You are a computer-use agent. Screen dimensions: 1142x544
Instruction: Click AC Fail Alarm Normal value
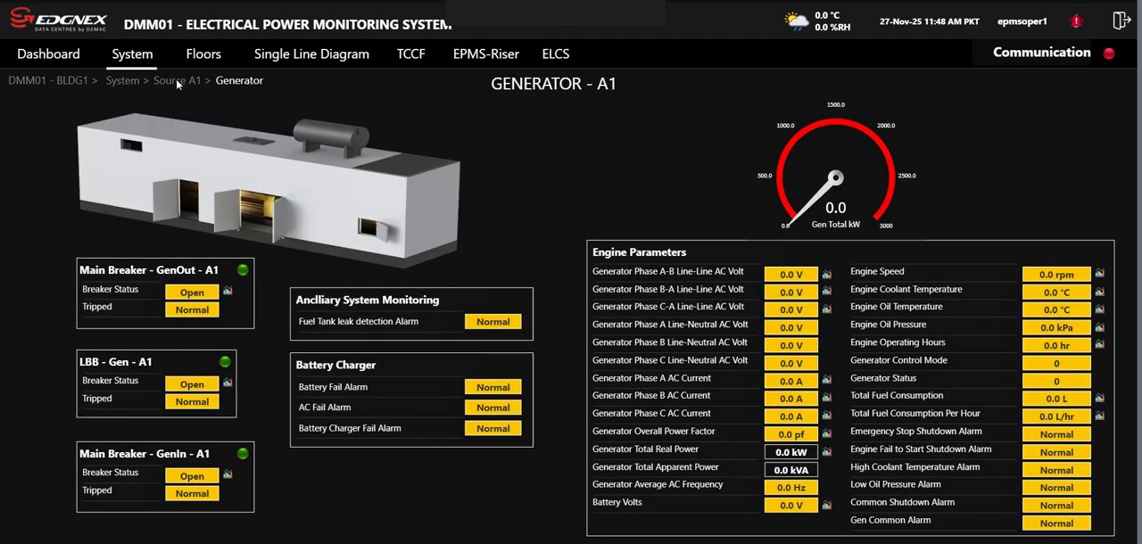point(493,408)
